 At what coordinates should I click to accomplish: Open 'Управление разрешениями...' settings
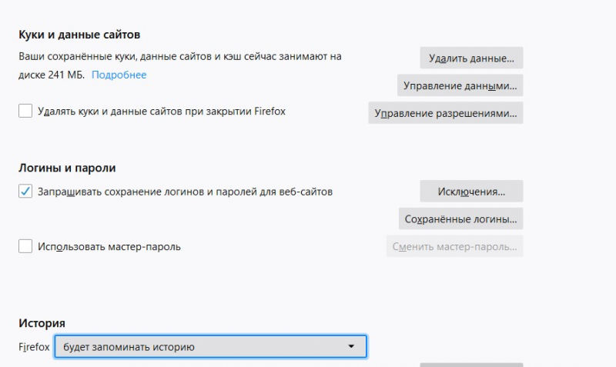coord(446,112)
